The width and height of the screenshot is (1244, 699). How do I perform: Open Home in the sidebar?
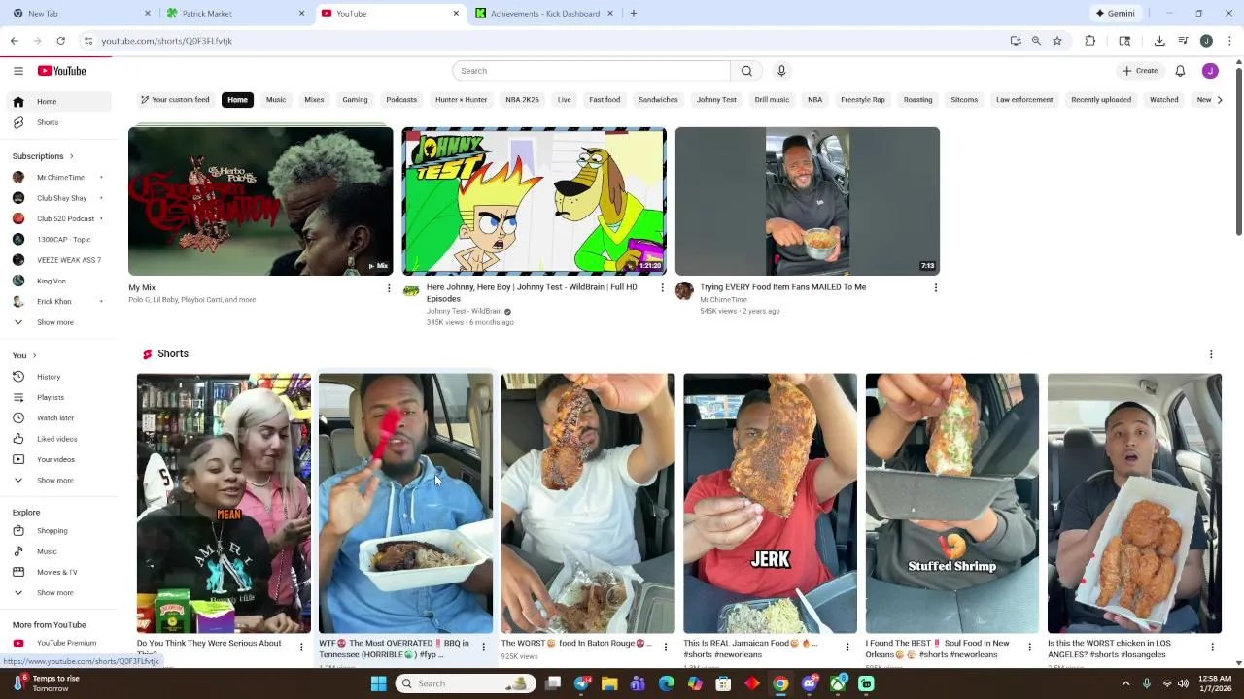coord(57,101)
